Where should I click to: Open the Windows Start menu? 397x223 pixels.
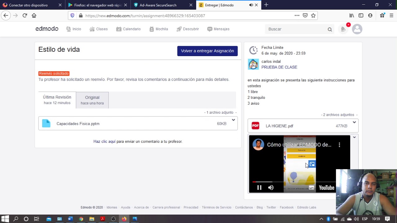5,219
